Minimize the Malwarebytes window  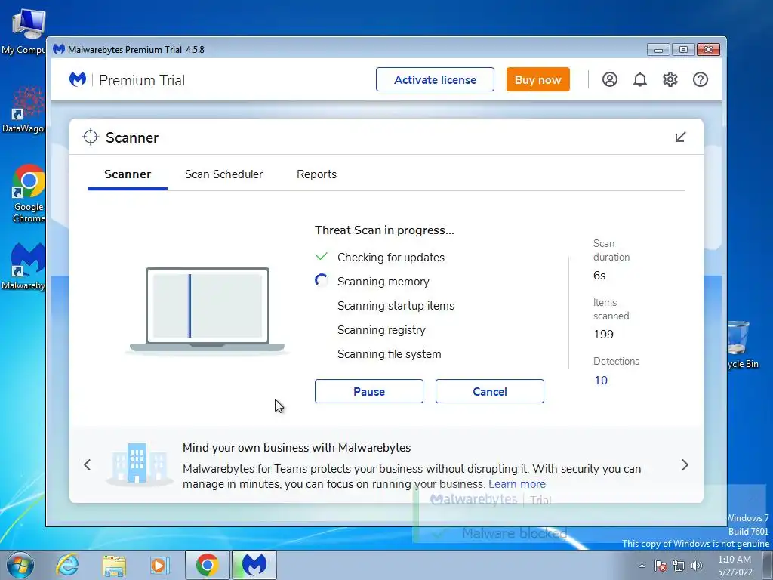pyautogui.click(x=658, y=49)
